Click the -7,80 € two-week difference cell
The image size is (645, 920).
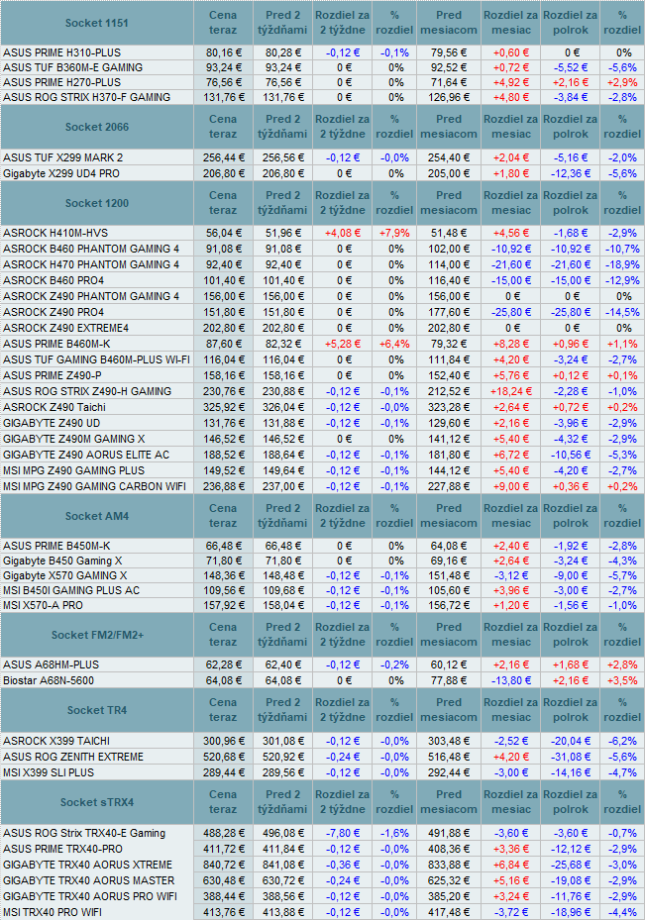click(x=342, y=833)
